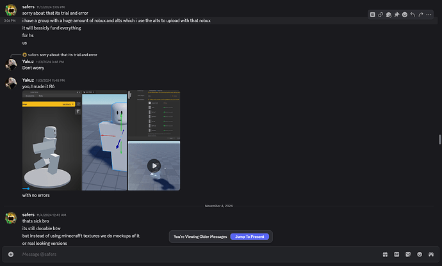
Task: Click message 'for hs'
Action: 28,35
